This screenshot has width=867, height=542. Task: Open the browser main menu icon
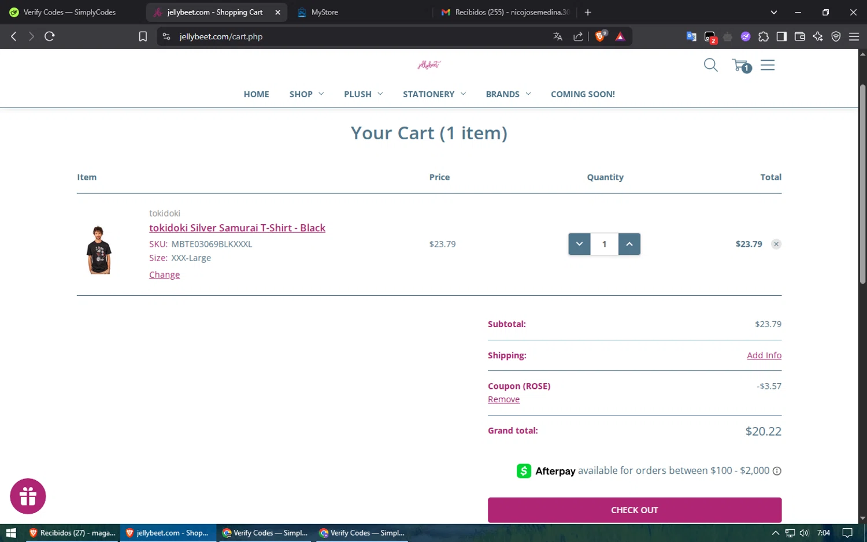(x=854, y=36)
